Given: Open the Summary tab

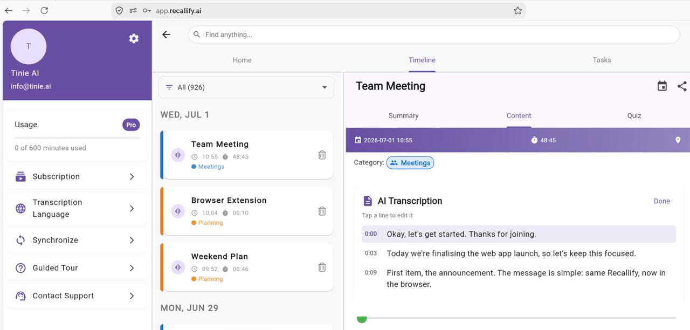Looking at the screenshot, I should (x=403, y=115).
